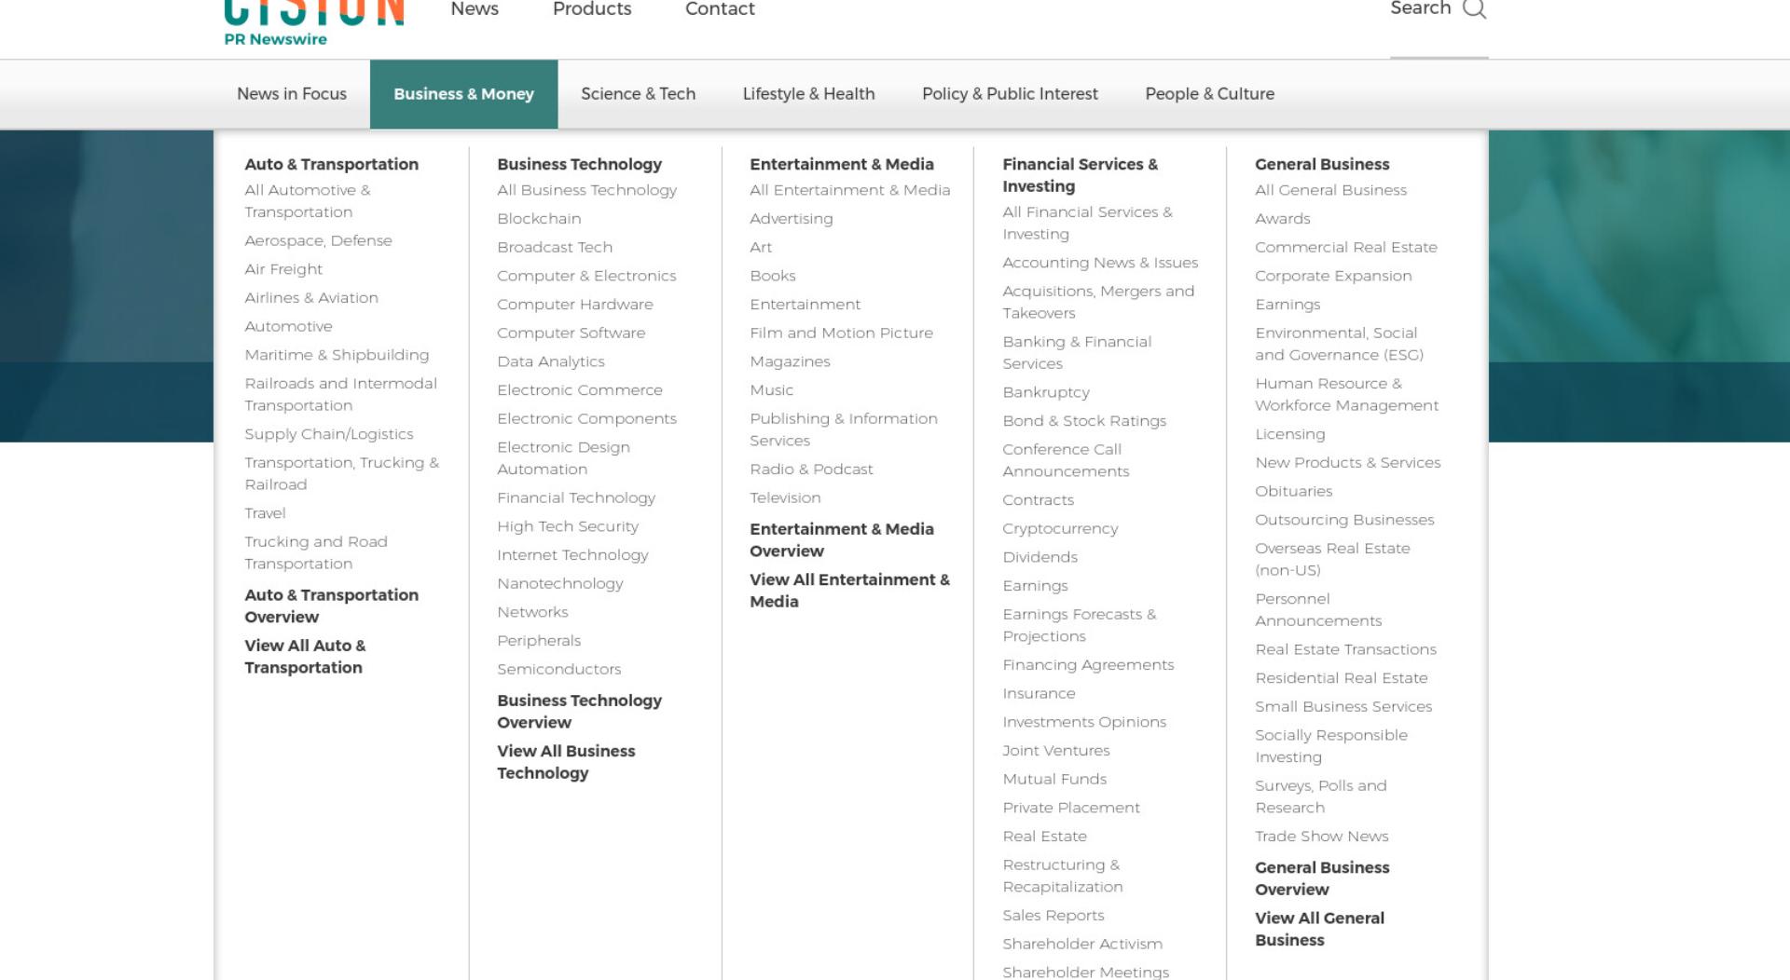The image size is (1790, 980).
Task: Open the Contact top menu
Action: (720, 8)
